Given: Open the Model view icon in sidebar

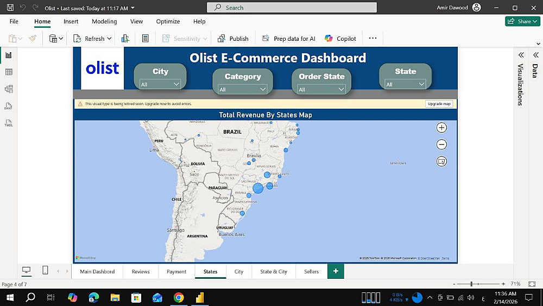Looking at the screenshot, I should click(x=9, y=89).
